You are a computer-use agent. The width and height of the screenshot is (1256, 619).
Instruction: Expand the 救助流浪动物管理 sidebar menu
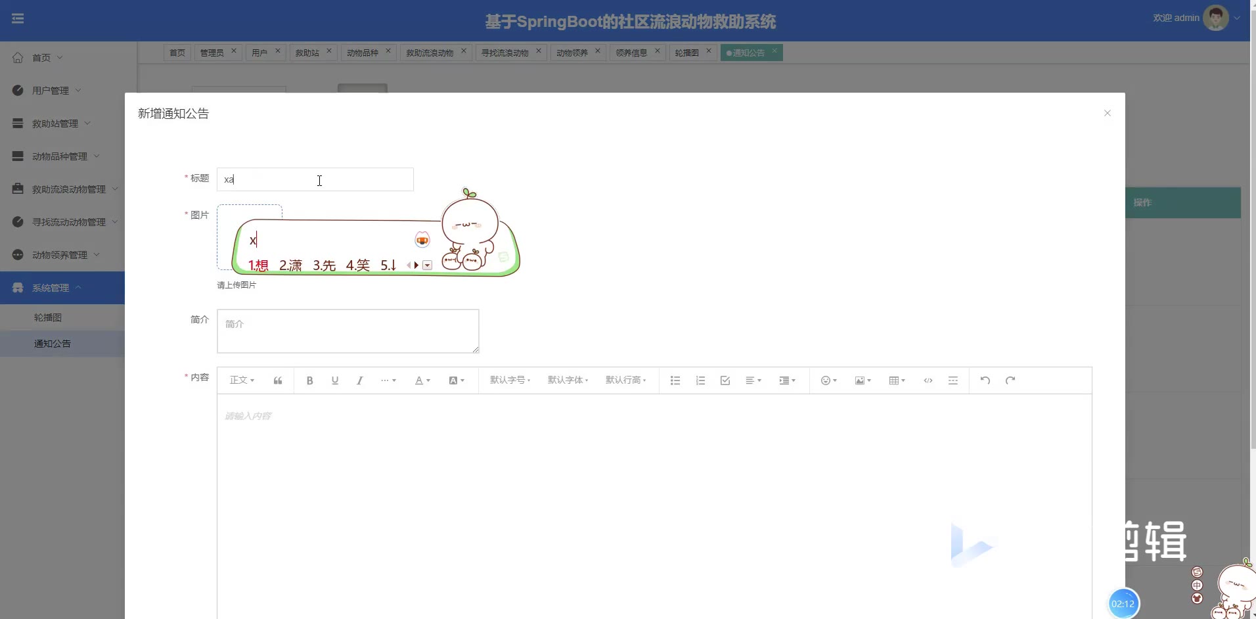[62, 189]
